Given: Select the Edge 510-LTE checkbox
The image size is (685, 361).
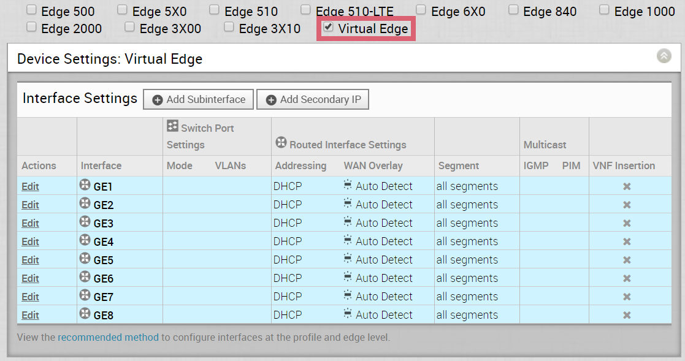Looking at the screenshot, I should 306,10.
